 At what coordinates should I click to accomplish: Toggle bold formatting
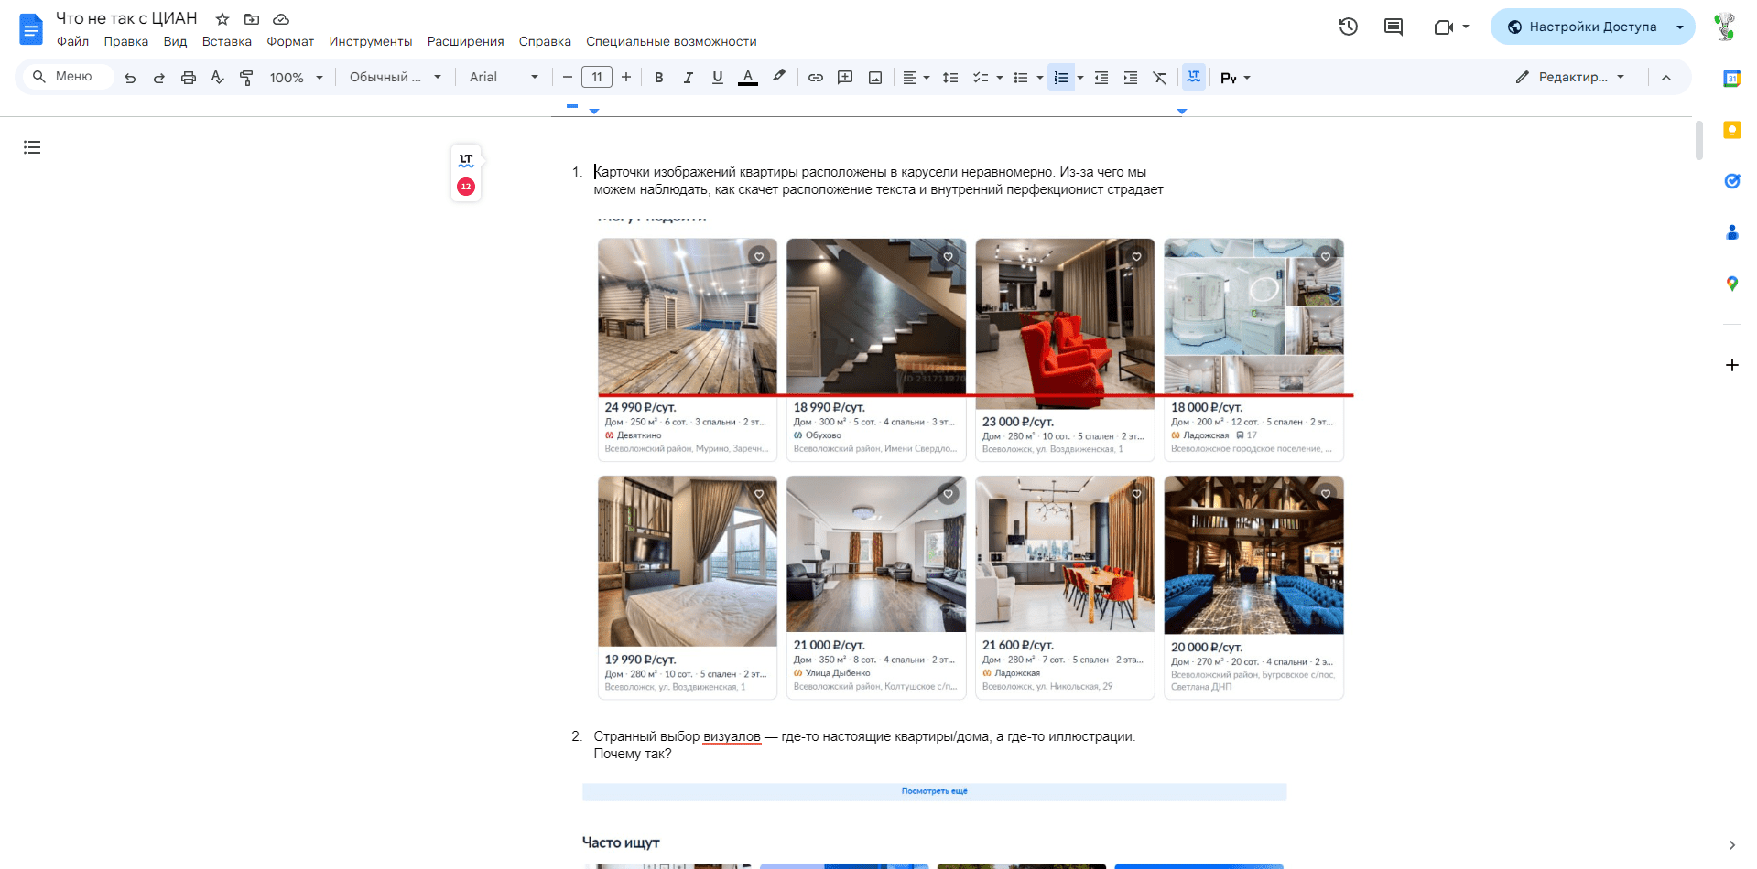(658, 77)
